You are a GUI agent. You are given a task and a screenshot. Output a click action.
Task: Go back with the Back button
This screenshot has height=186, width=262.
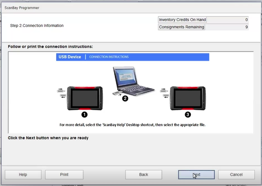coord(144,174)
